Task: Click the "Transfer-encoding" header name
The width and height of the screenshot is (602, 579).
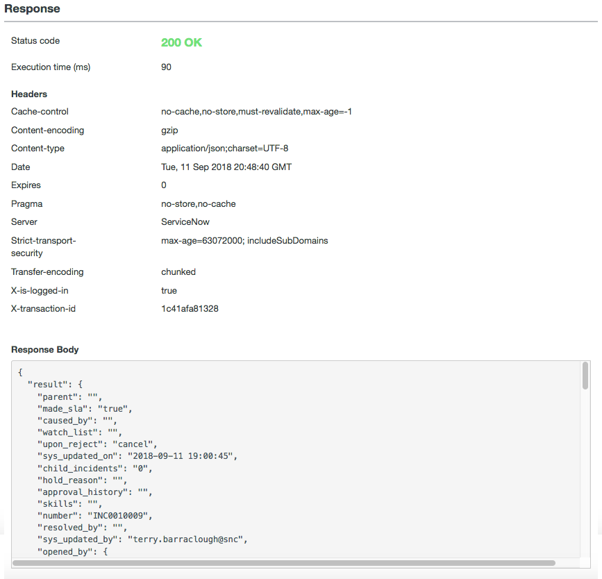Action: tap(47, 272)
